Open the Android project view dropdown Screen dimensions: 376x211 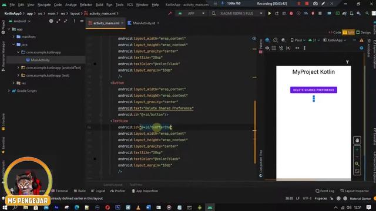pos(19,21)
